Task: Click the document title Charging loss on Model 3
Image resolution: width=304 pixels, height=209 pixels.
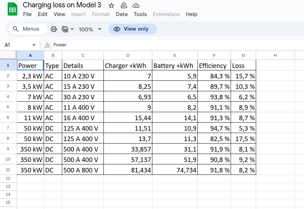Action: 62,5
